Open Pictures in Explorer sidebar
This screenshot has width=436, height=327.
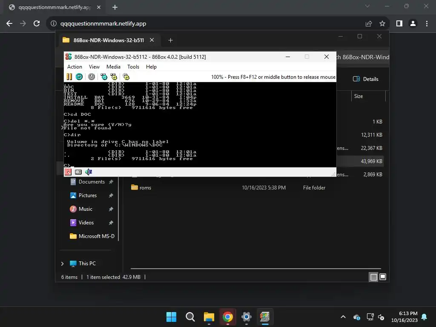88,195
